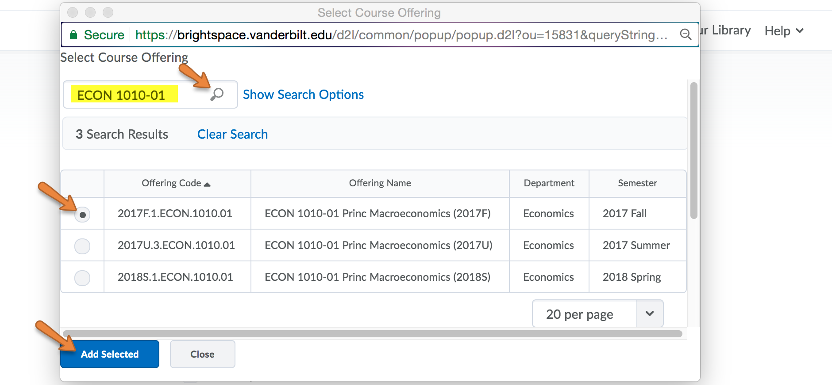Screen dimensions: 832x385
Task: Click the brightspace URL address bar
Action: 398,35
